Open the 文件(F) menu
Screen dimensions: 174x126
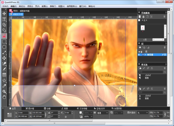[5, 6]
